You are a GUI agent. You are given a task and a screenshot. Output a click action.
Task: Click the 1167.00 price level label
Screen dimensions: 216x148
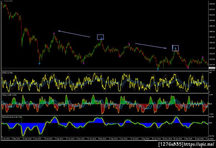pyautogui.click(x=212, y=65)
